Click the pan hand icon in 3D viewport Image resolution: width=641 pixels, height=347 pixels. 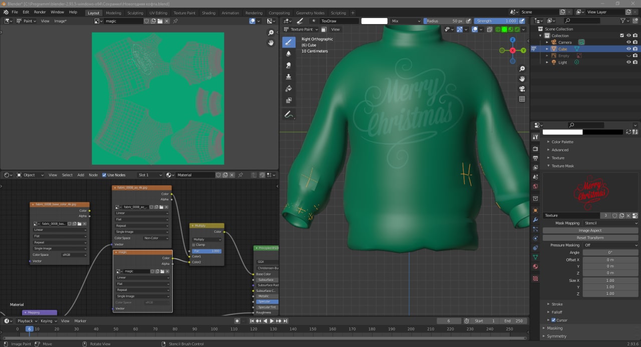click(x=522, y=79)
